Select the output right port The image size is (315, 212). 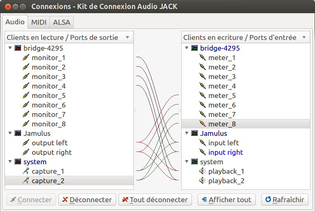(51, 152)
